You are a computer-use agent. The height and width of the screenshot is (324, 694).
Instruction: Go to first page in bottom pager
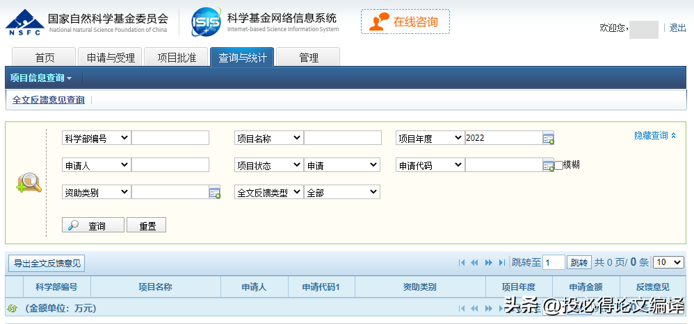(462, 308)
